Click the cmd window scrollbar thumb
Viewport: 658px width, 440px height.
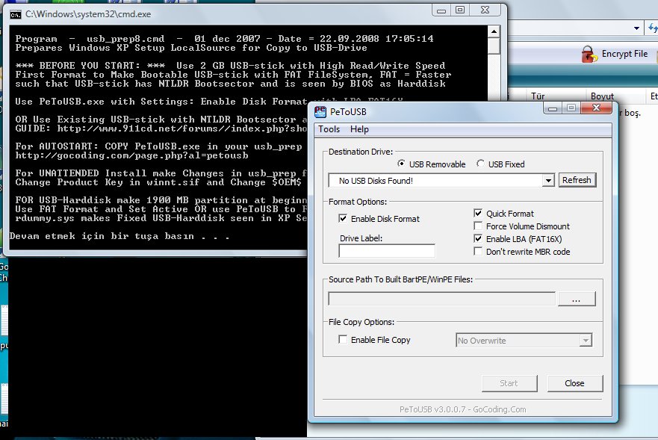494,46
